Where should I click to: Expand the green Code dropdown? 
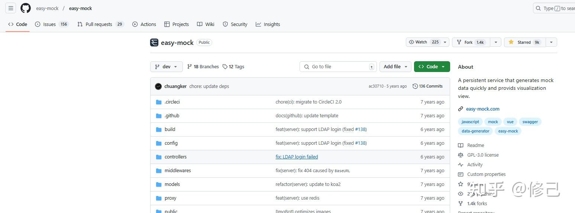pyautogui.click(x=432, y=67)
